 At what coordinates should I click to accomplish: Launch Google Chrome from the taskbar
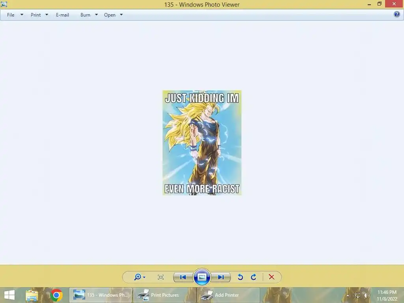point(56,295)
